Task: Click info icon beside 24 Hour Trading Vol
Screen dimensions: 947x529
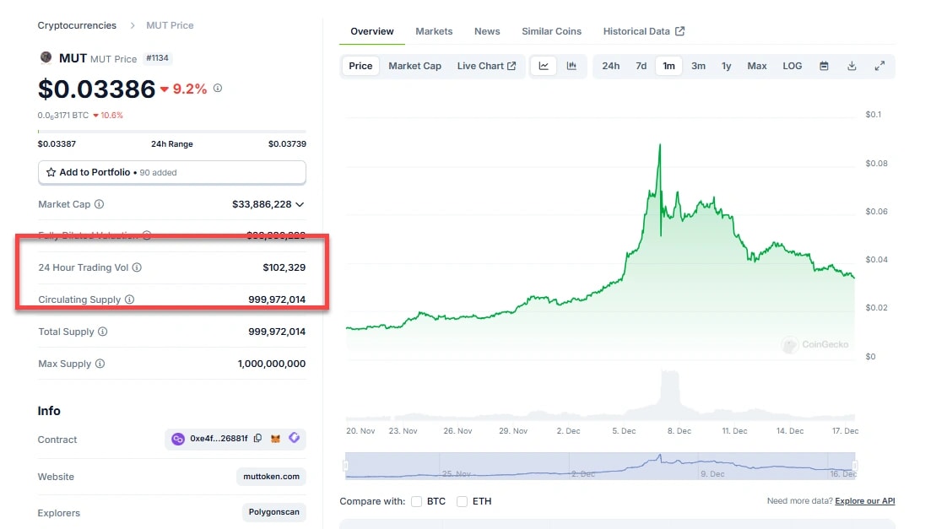Action: [137, 267]
